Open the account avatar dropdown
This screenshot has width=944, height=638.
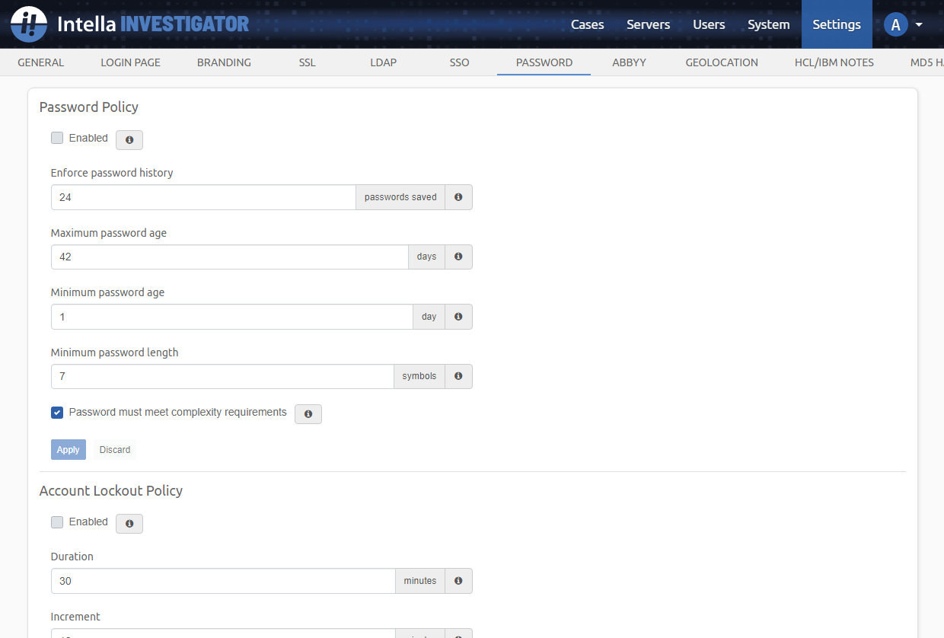coord(903,24)
